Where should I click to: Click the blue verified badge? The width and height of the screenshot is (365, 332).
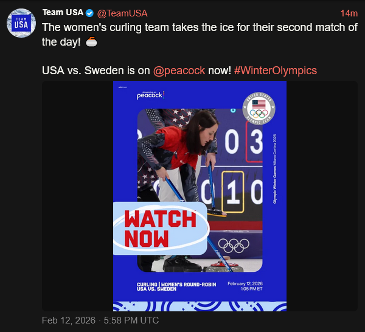click(89, 13)
